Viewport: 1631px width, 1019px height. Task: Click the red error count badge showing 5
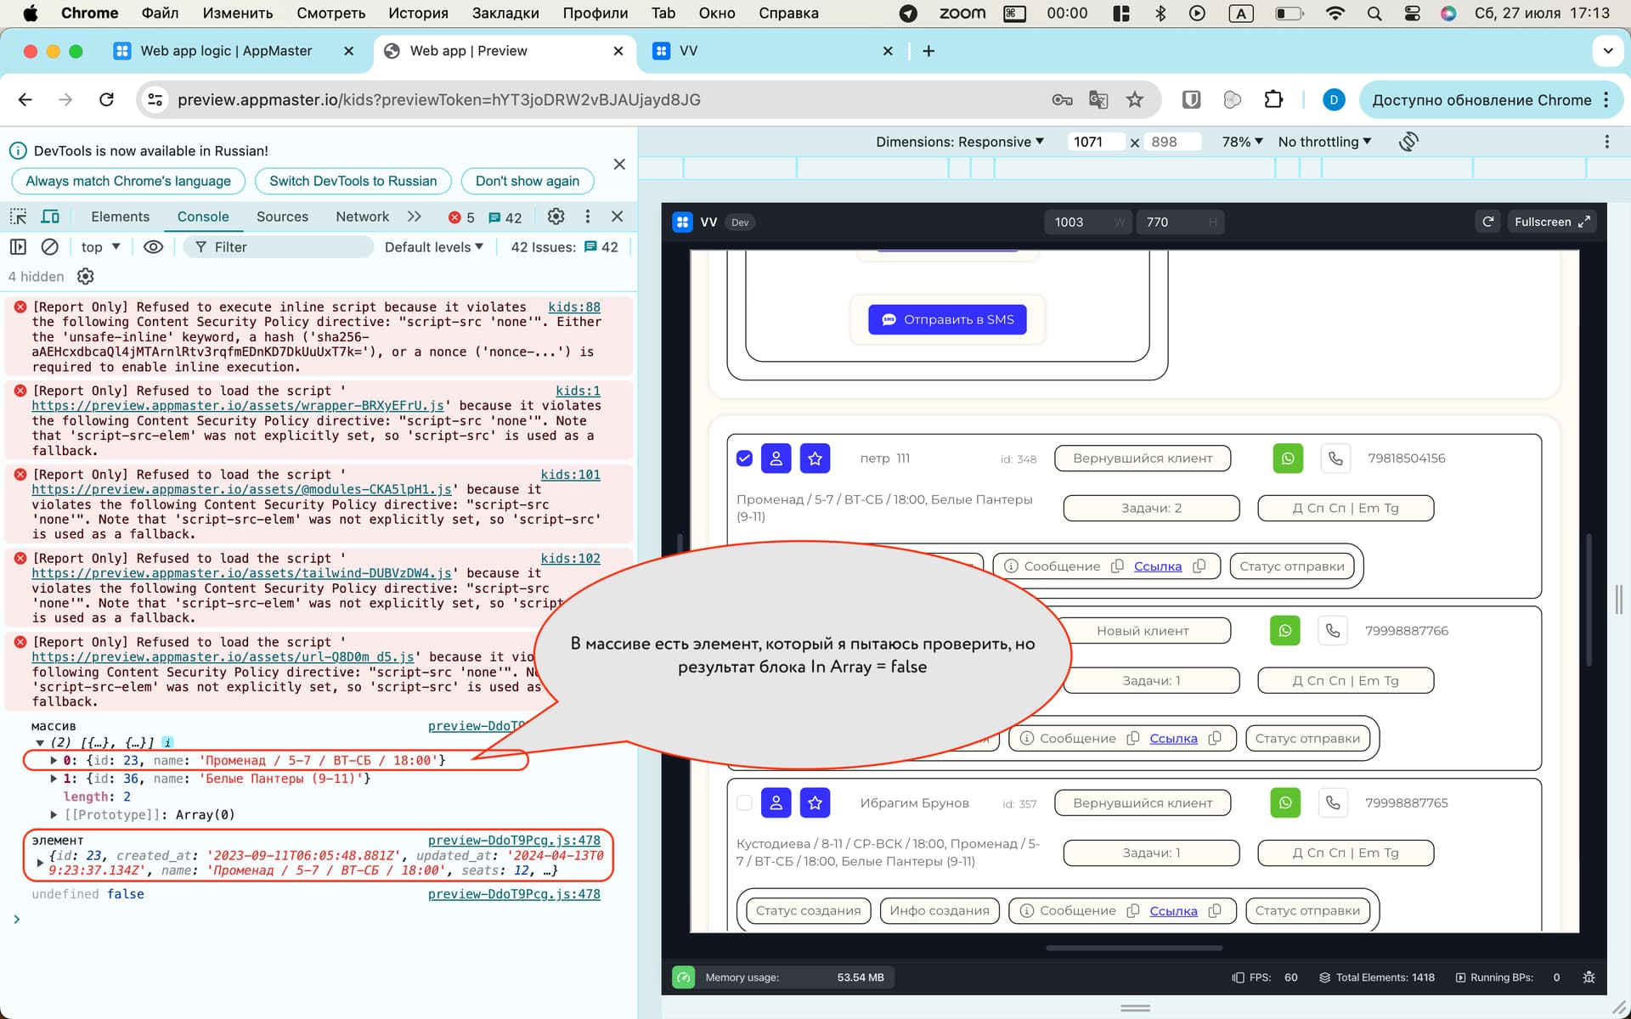click(461, 217)
